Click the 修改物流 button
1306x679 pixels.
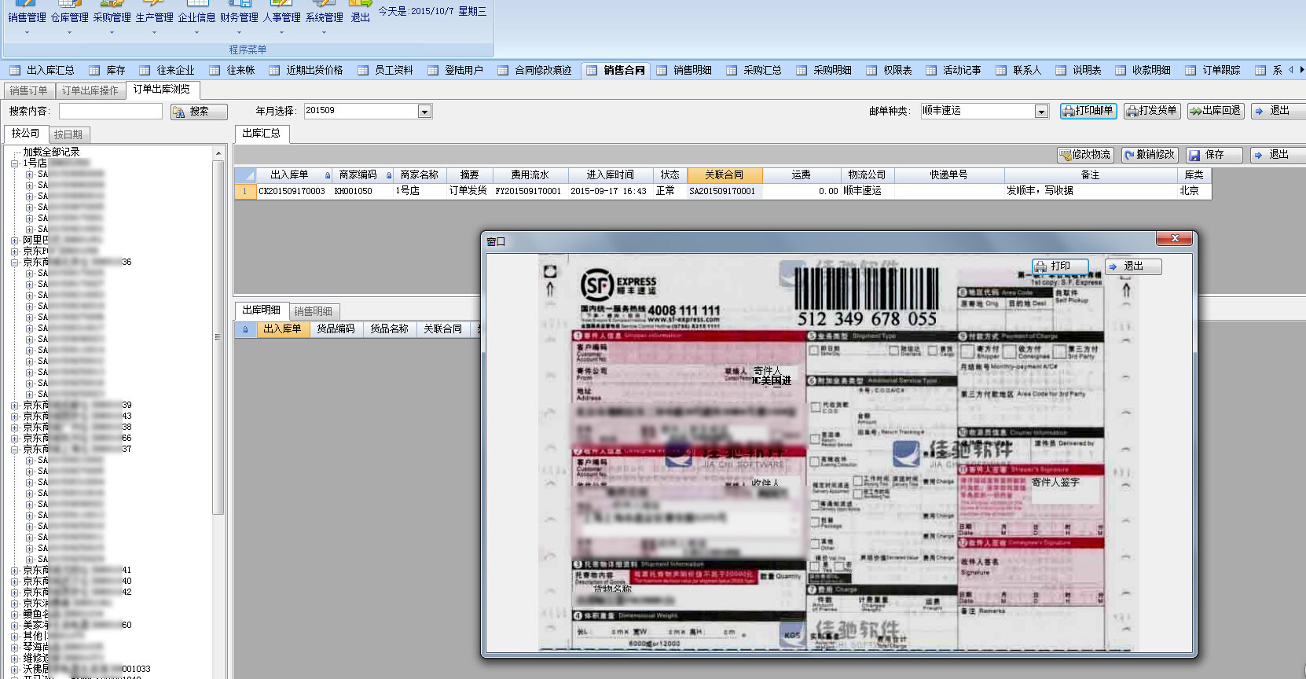(x=1086, y=155)
